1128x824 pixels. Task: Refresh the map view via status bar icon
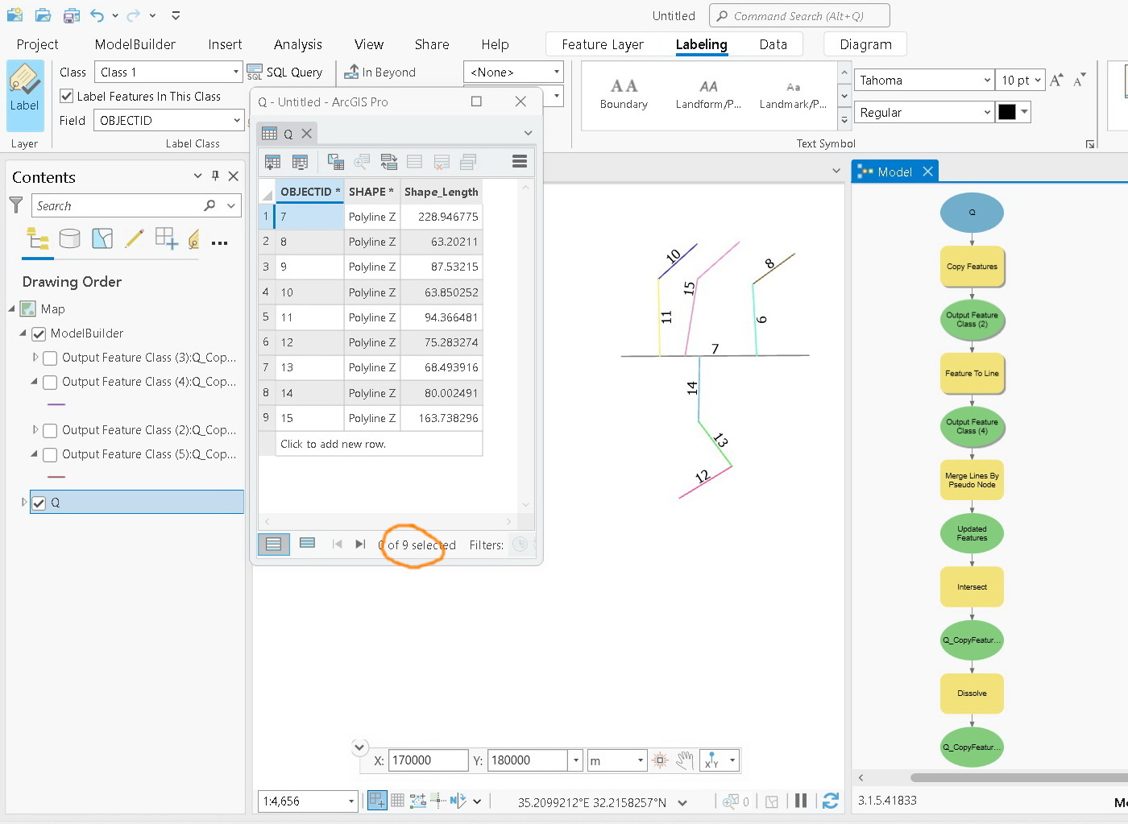click(x=831, y=801)
